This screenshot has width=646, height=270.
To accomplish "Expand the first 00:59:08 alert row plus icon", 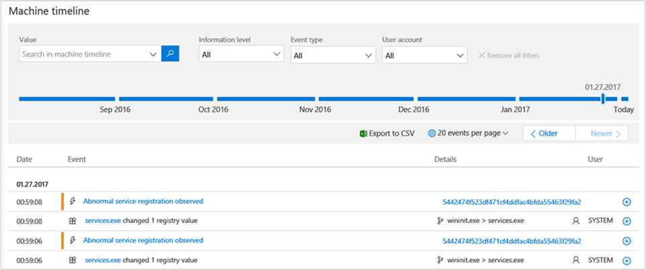I will [627, 202].
